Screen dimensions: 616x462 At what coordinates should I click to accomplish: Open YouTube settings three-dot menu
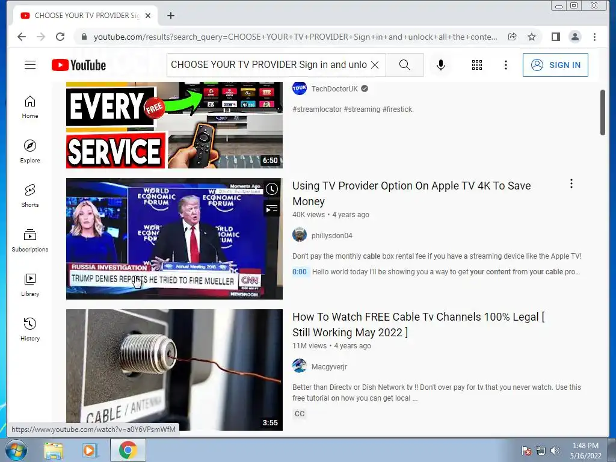(x=505, y=65)
